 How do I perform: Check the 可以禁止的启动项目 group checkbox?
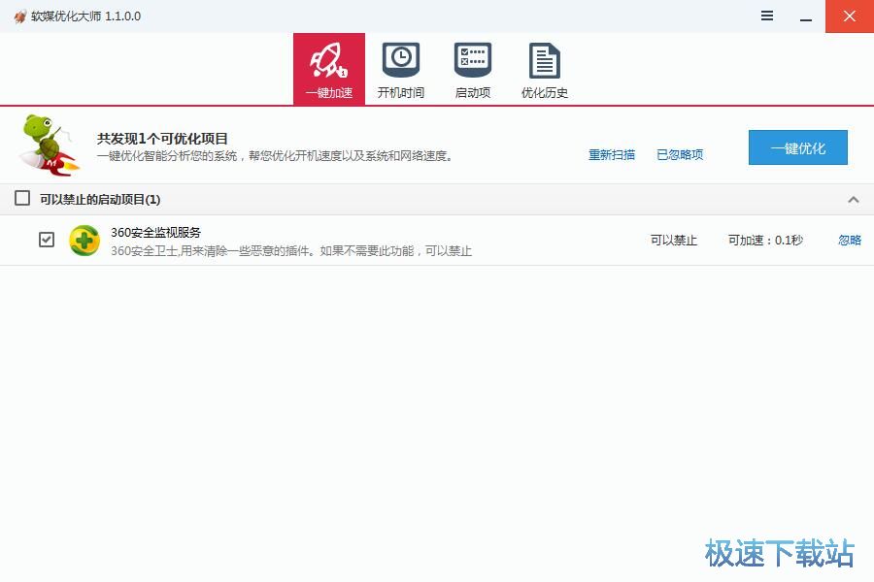[22, 198]
